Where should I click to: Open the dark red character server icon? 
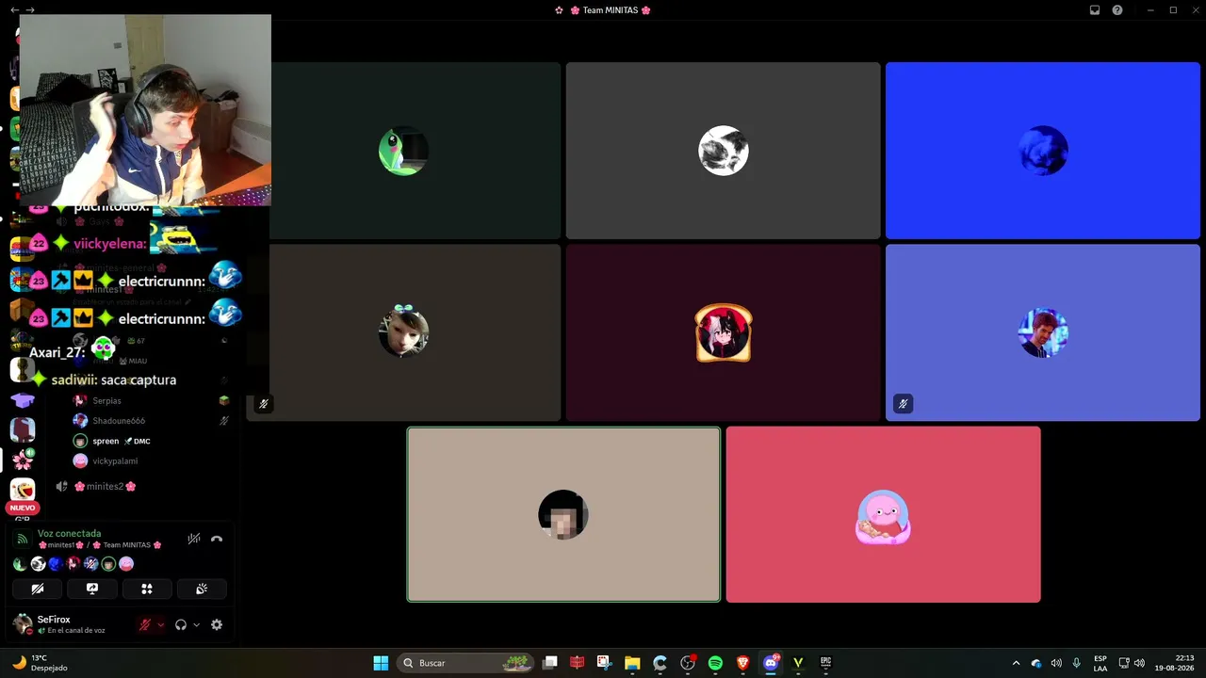pos(23,429)
